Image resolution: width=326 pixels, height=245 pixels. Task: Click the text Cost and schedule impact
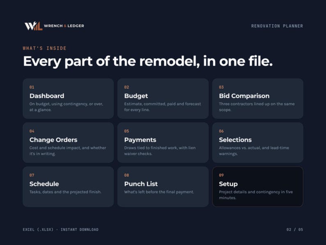68,151
